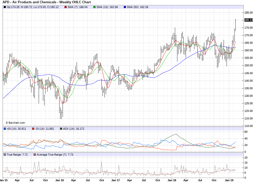This screenshot has height=188, width=254.
Task: Click the 130.00 price axis label
Action: (x=248, y=96)
